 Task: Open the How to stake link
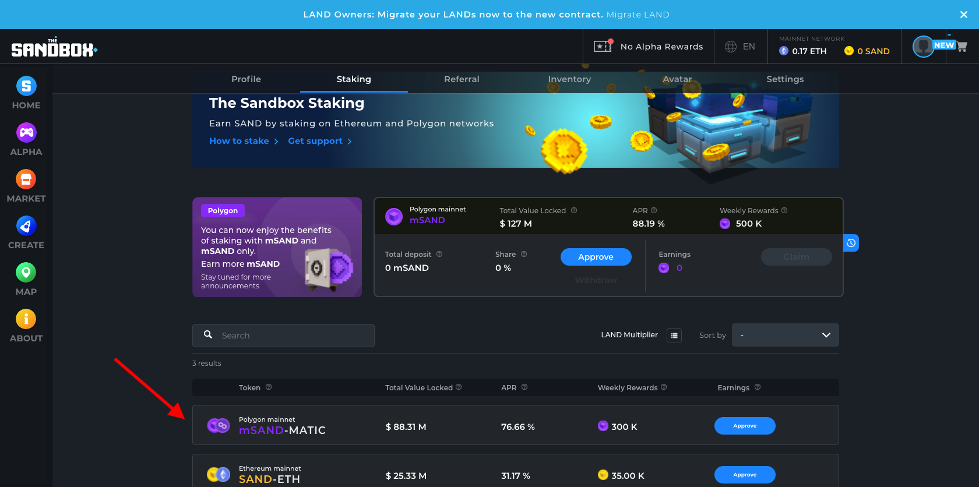244,141
